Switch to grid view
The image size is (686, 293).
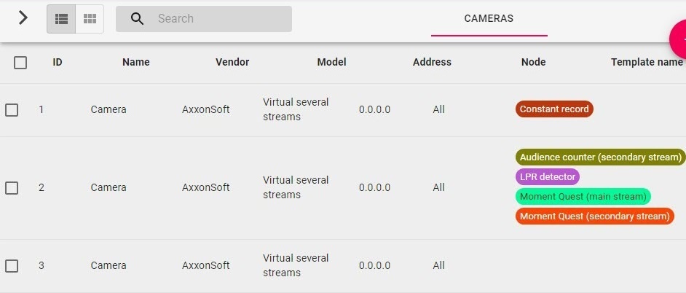[90, 19]
